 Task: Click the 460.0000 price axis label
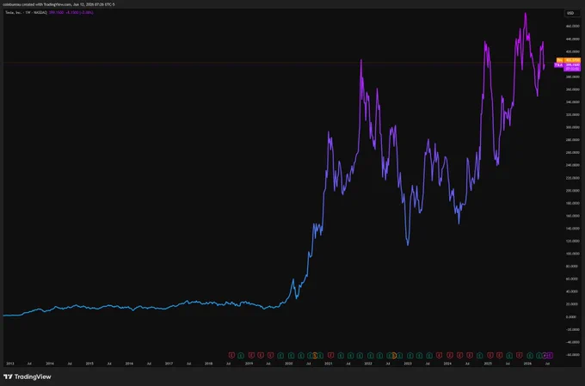pyautogui.click(x=573, y=26)
